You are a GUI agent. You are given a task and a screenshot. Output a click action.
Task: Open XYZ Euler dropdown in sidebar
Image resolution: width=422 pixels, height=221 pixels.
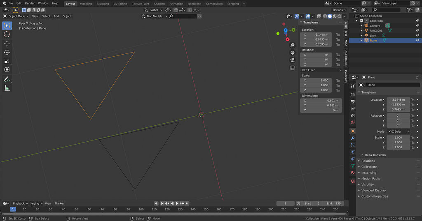tap(321, 70)
